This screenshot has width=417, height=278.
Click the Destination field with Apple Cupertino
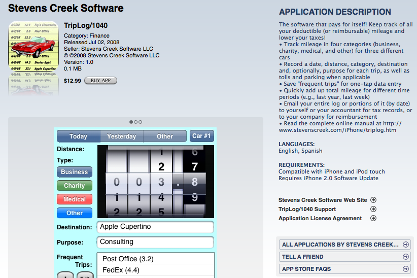tap(155, 227)
